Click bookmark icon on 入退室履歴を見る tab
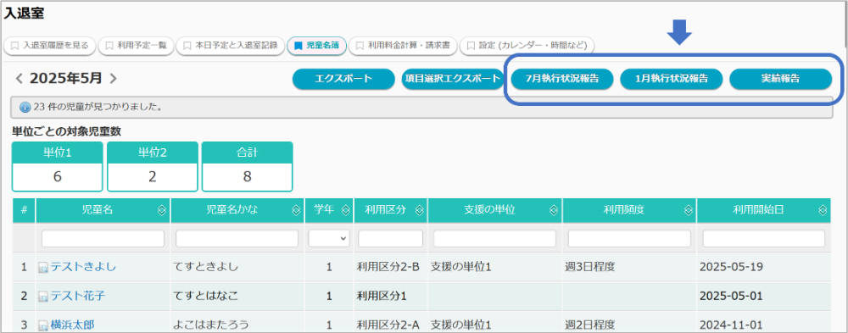 pyautogui.click(x=15, y=46)
